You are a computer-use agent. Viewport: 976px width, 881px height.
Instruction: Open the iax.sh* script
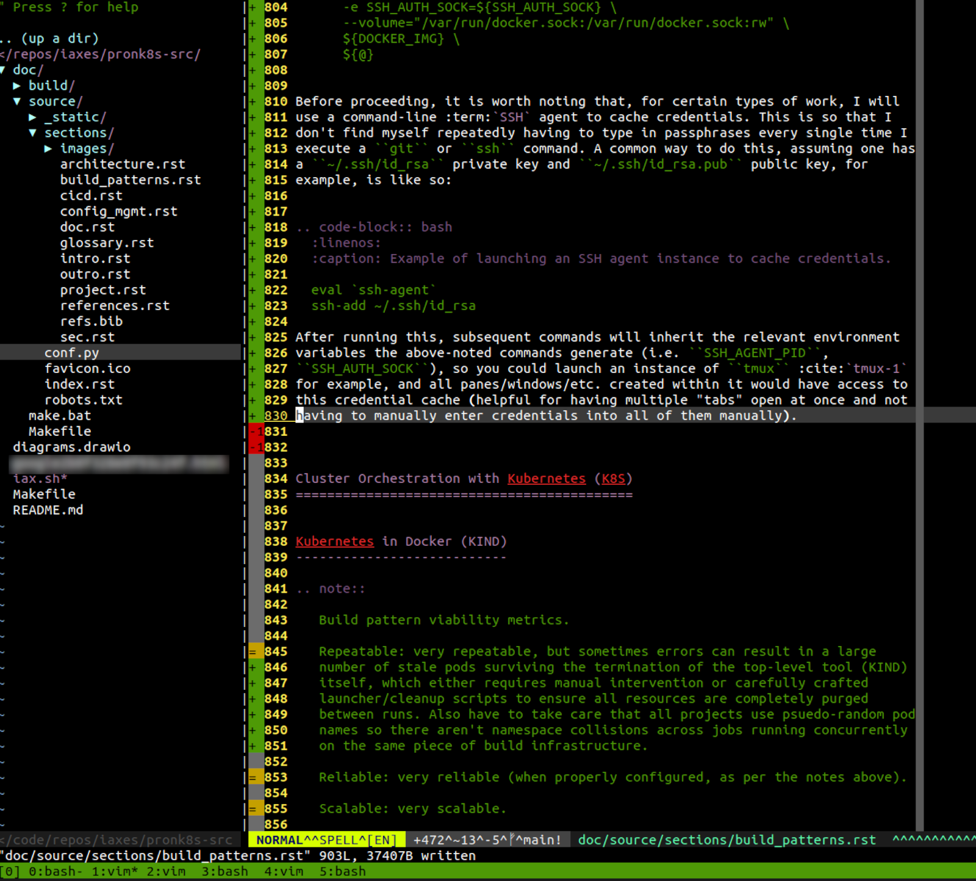(x=40, y=479)
